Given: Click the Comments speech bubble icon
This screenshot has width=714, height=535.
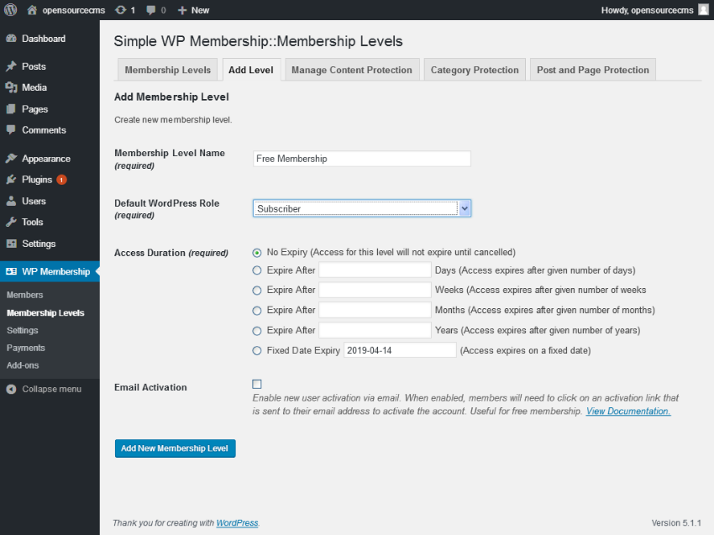Looking at the screenshot, I should (x=12, y=130).
